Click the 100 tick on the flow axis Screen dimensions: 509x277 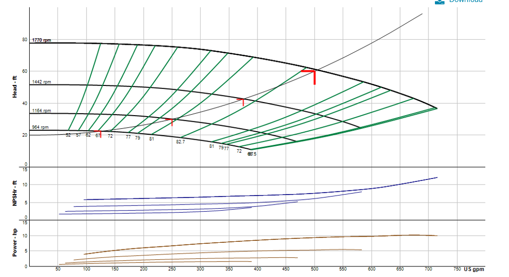point(86,269)
